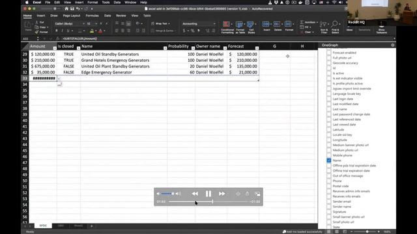417x234 pixels.
Task: Open the font size dropdown
Action: tap(96, 23)
